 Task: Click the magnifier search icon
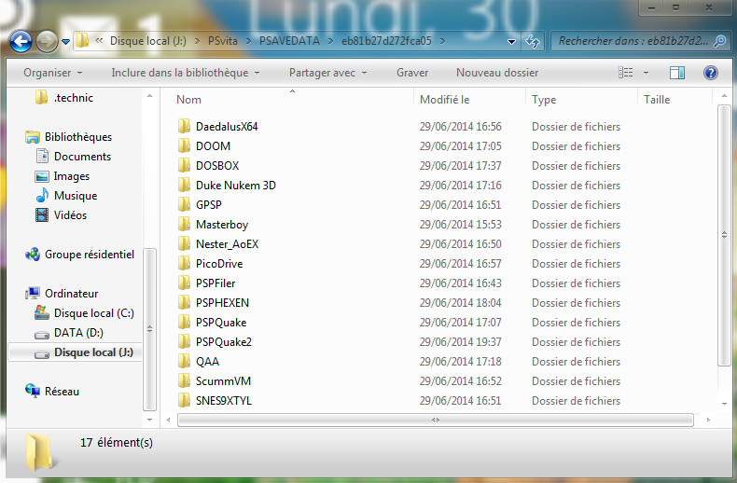click(719, 41)
